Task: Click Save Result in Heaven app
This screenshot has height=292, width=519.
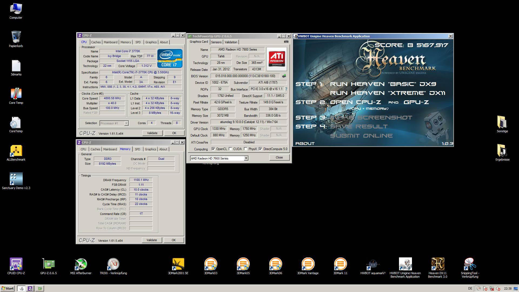Action: point(359,127)
